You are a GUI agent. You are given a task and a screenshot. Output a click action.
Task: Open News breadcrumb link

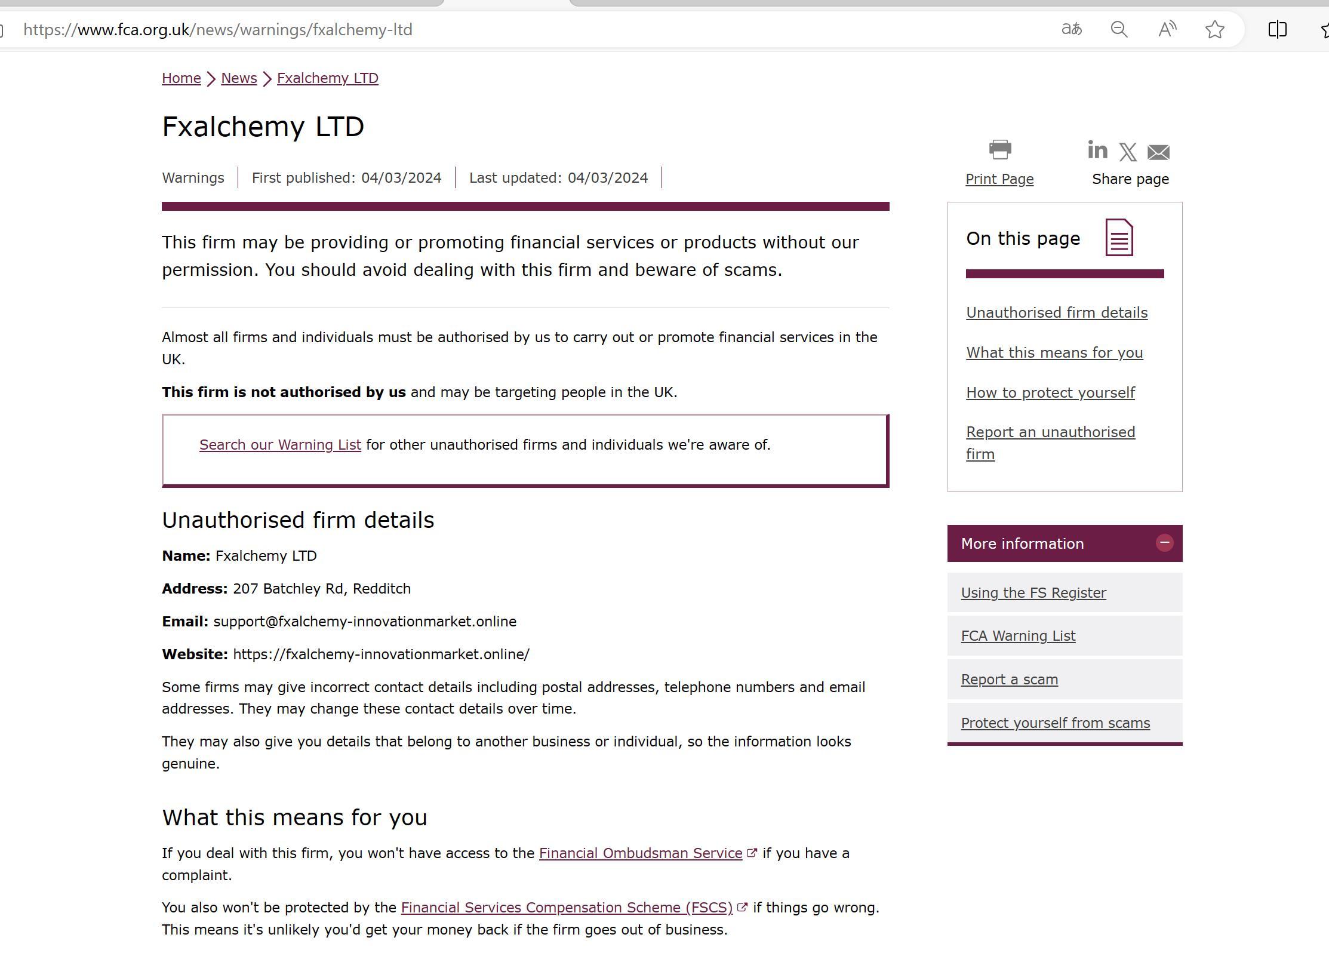[x=239, y=78]
